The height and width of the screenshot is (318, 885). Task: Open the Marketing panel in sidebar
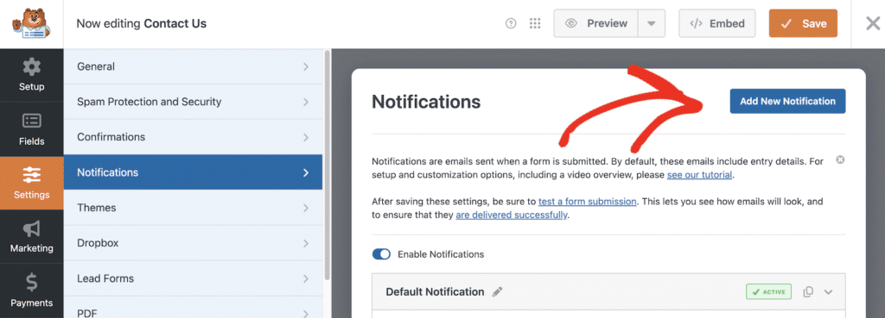click(32, 236)
